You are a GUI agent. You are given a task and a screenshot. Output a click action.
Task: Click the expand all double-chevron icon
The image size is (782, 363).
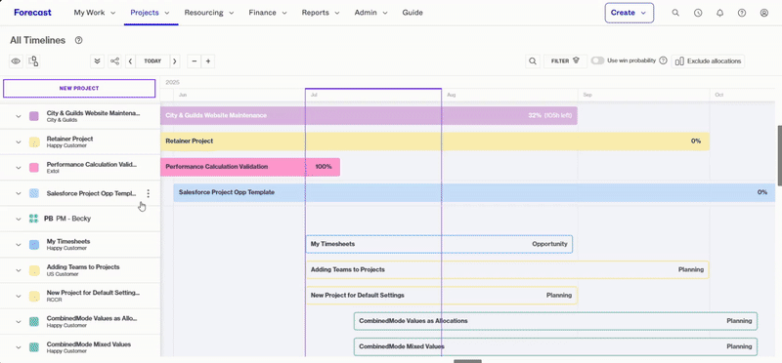(97, 61)
